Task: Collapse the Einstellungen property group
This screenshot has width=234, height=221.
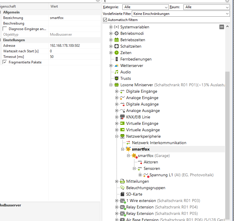Action: click(0, 40)
